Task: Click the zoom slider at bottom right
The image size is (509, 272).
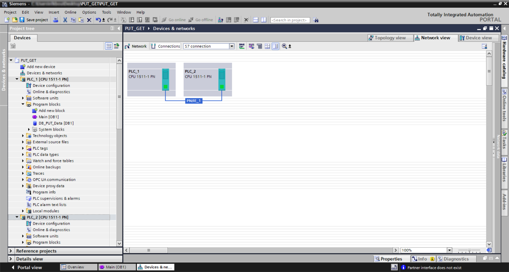Action: pyautogui.click(x=469, y=250)
